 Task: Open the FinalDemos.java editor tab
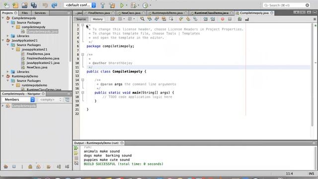click(99, 13)
